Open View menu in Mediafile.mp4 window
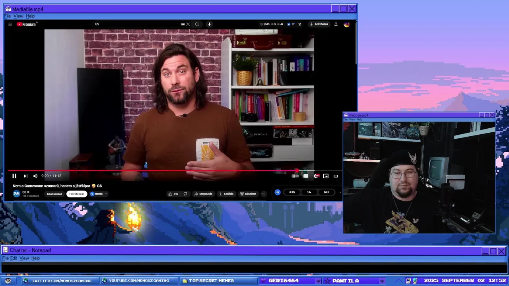Viewport: 509px width, 286px height. click(19, 16)
